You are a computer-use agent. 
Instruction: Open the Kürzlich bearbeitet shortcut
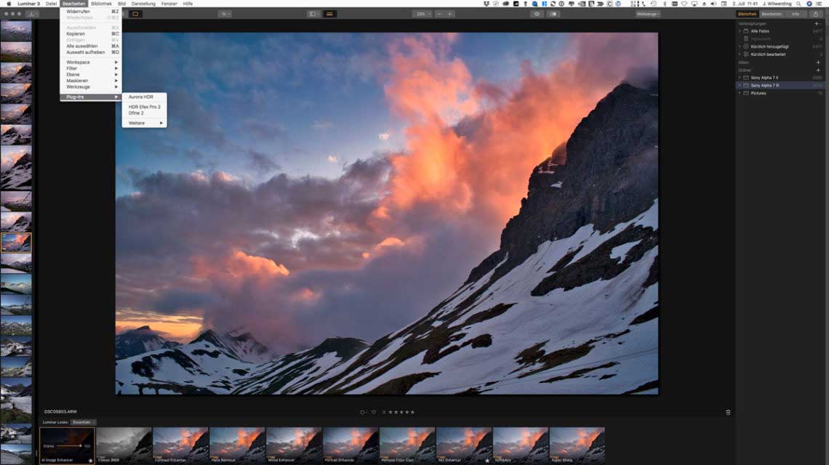(x=768, y=54)
